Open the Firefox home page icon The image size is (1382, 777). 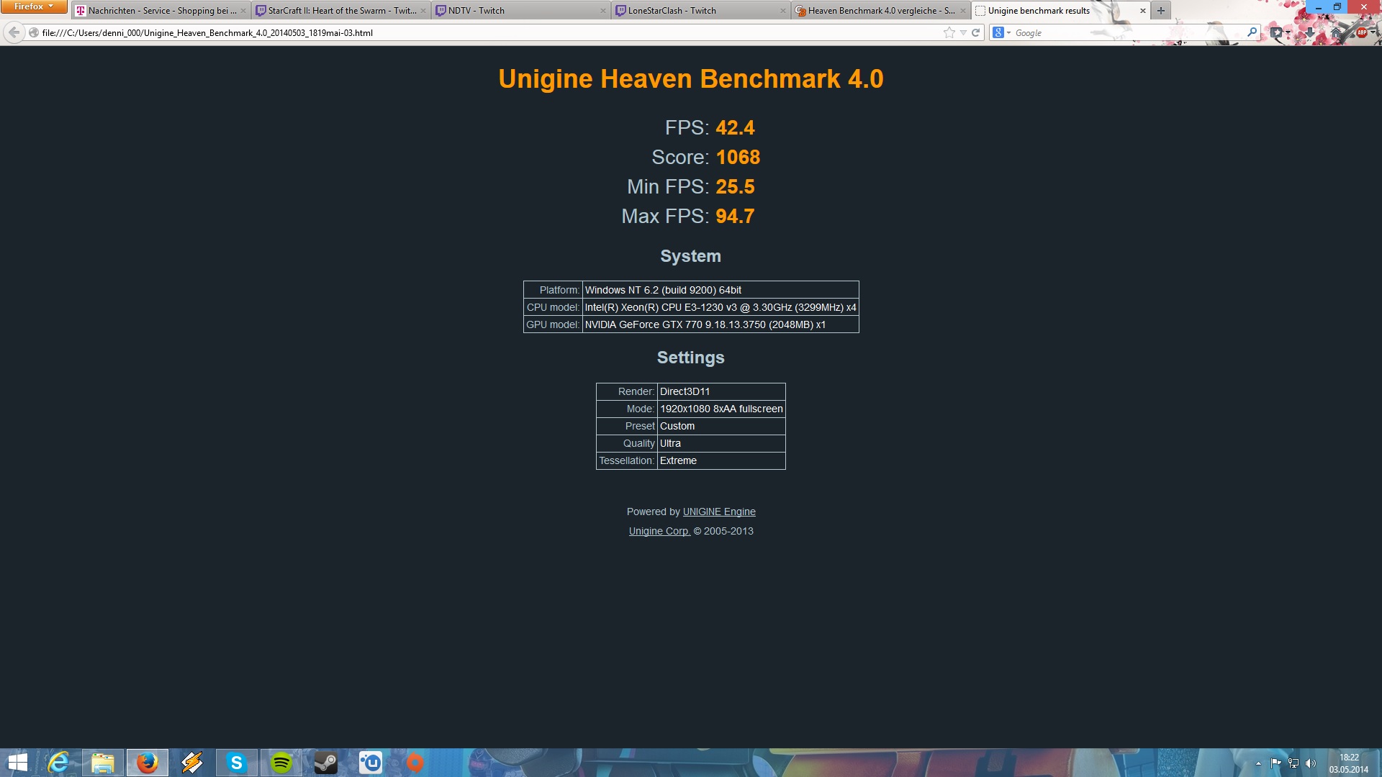click(1336, 32)
